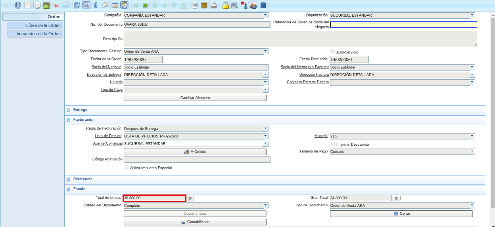Click the yellow padlock icon
The width and height of the screenshot is (495, 227).
[x=225, y=5]
